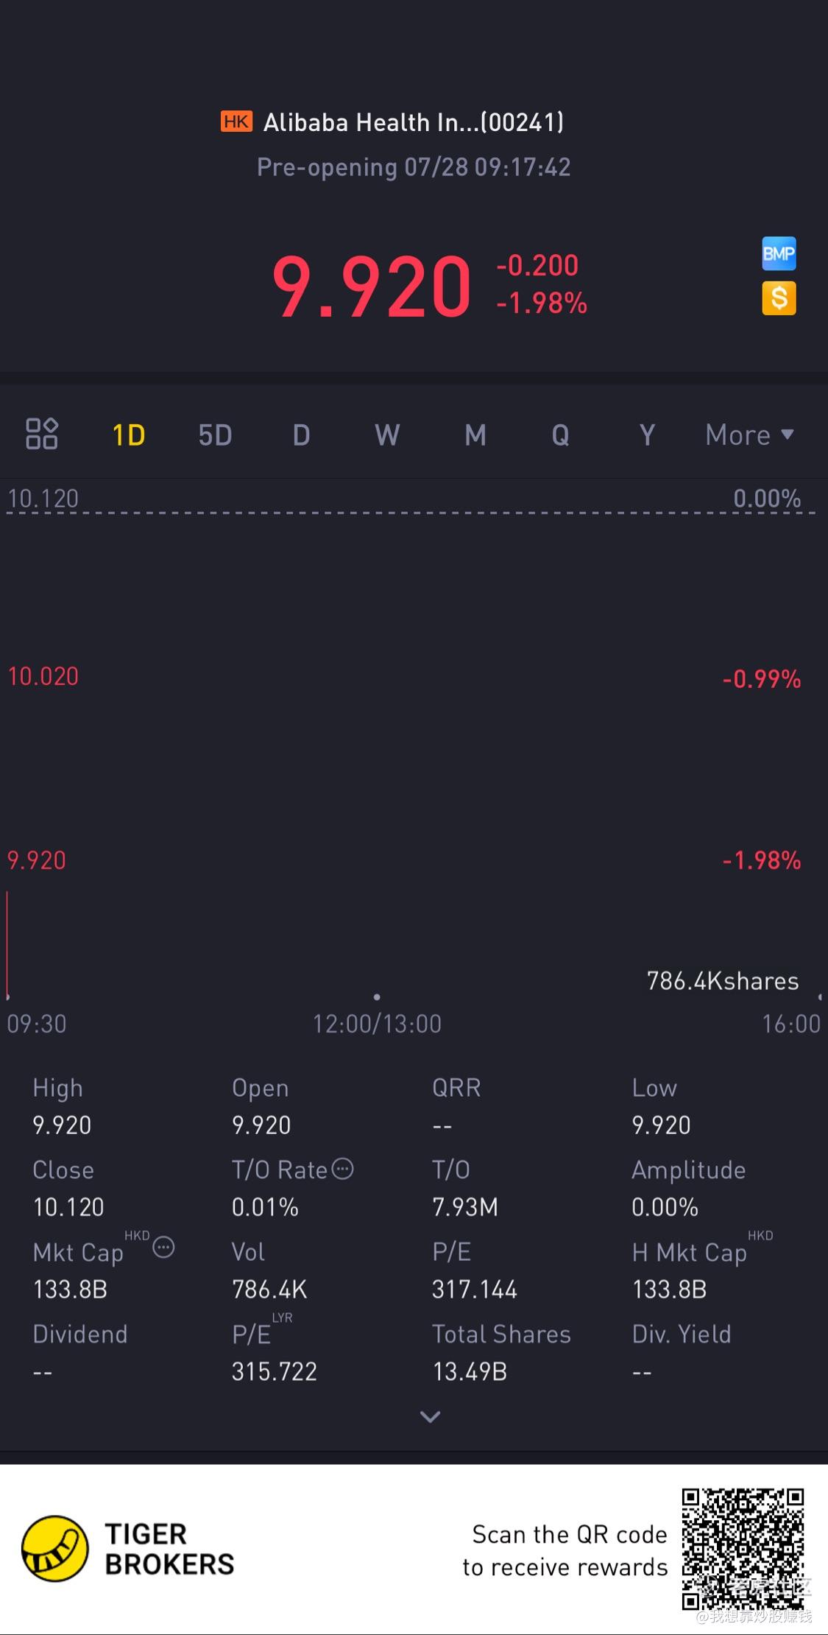Tap the Tiger Brokers logo
Viewport: 828px width, 1635px height.
[x=55, y=1549]
